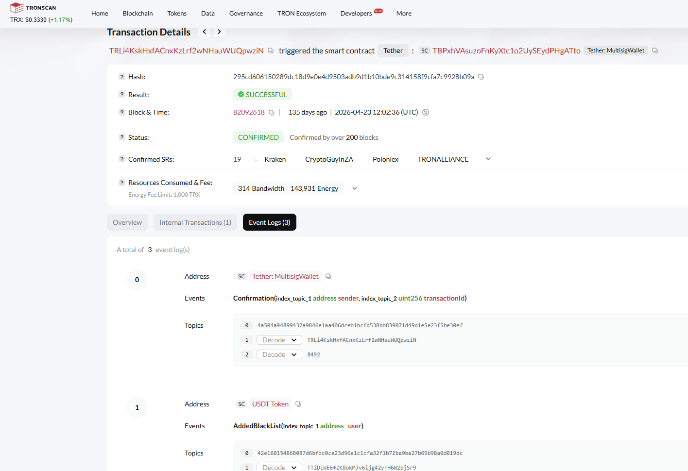Copy Tether: MultisigWallet address in event log 0

tap(328, 276)
